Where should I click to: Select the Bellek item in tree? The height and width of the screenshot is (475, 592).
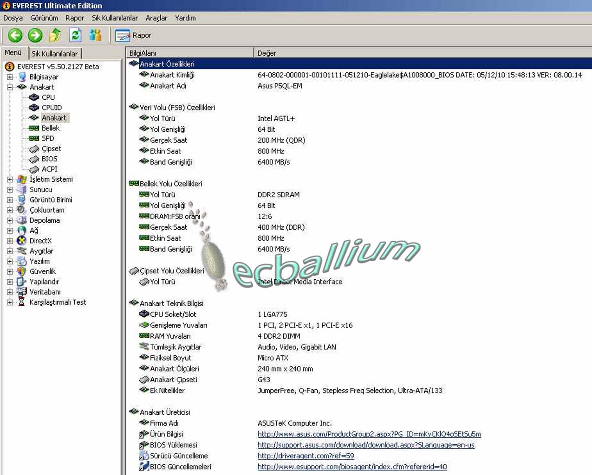click(50, 128)
